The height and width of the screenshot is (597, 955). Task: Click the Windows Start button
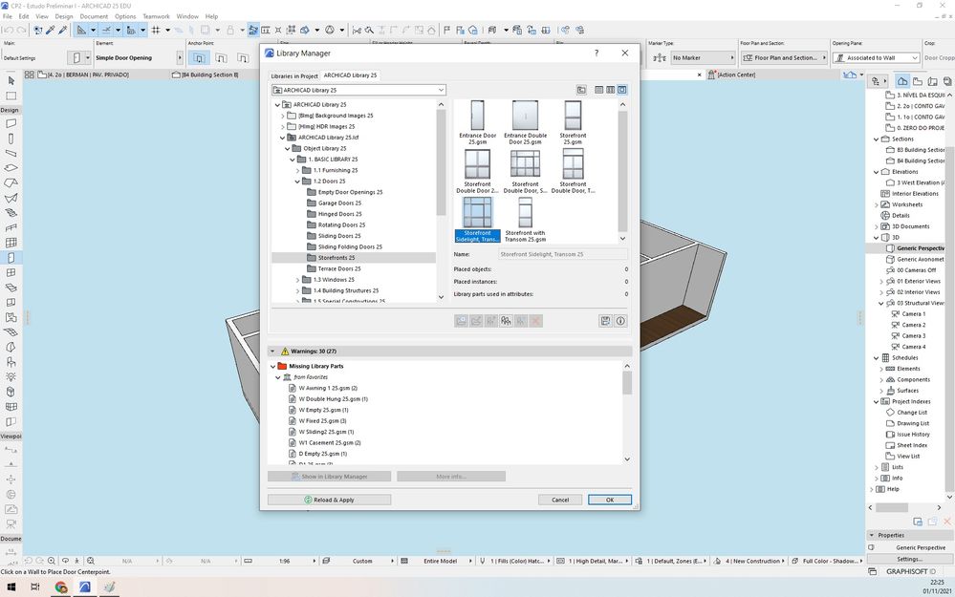11,587
